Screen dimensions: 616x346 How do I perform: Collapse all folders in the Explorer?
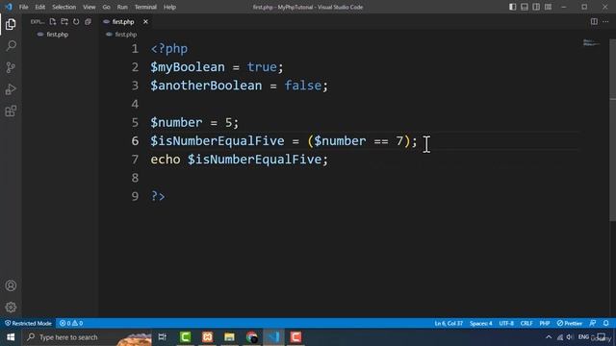88,21
